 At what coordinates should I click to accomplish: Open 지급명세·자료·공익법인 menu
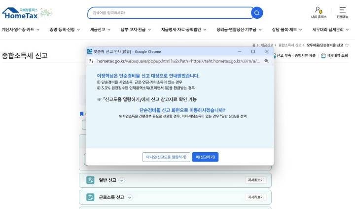pyautogui.click(x=183, y=30)
